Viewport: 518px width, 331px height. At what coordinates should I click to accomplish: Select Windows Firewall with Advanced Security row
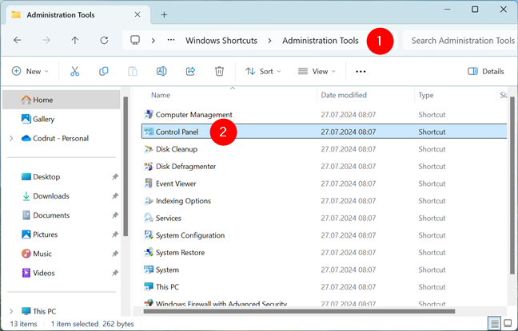[x=324, y=302]
